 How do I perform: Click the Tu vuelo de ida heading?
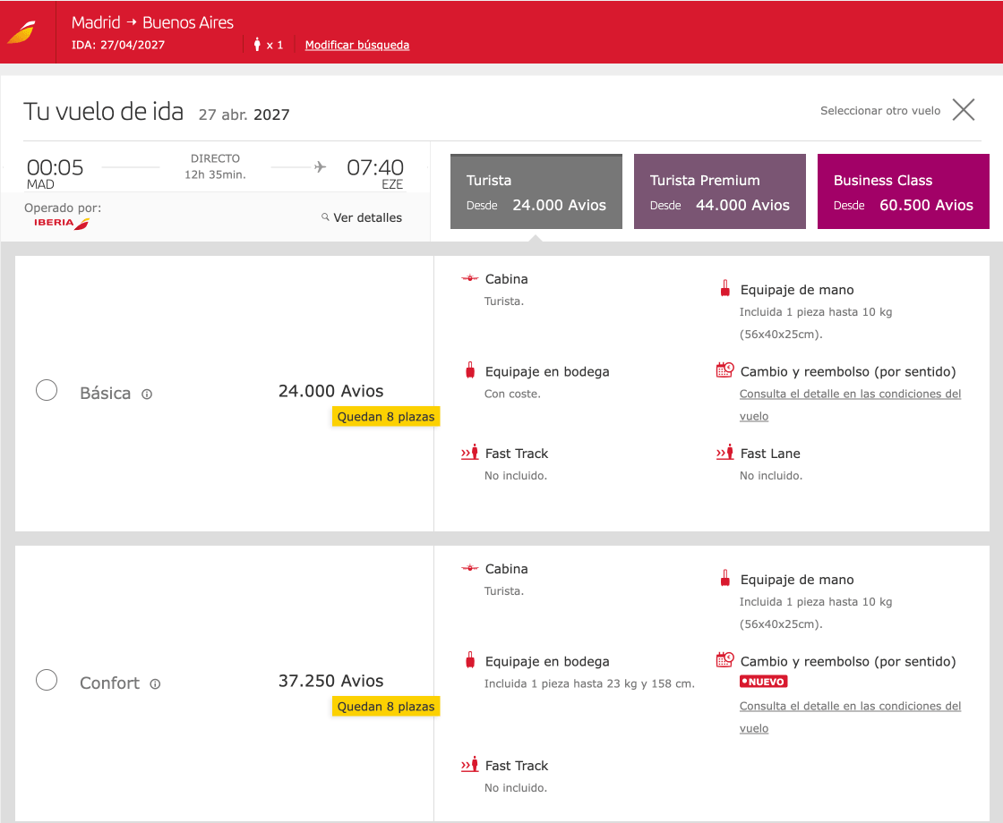click(104, 111)
